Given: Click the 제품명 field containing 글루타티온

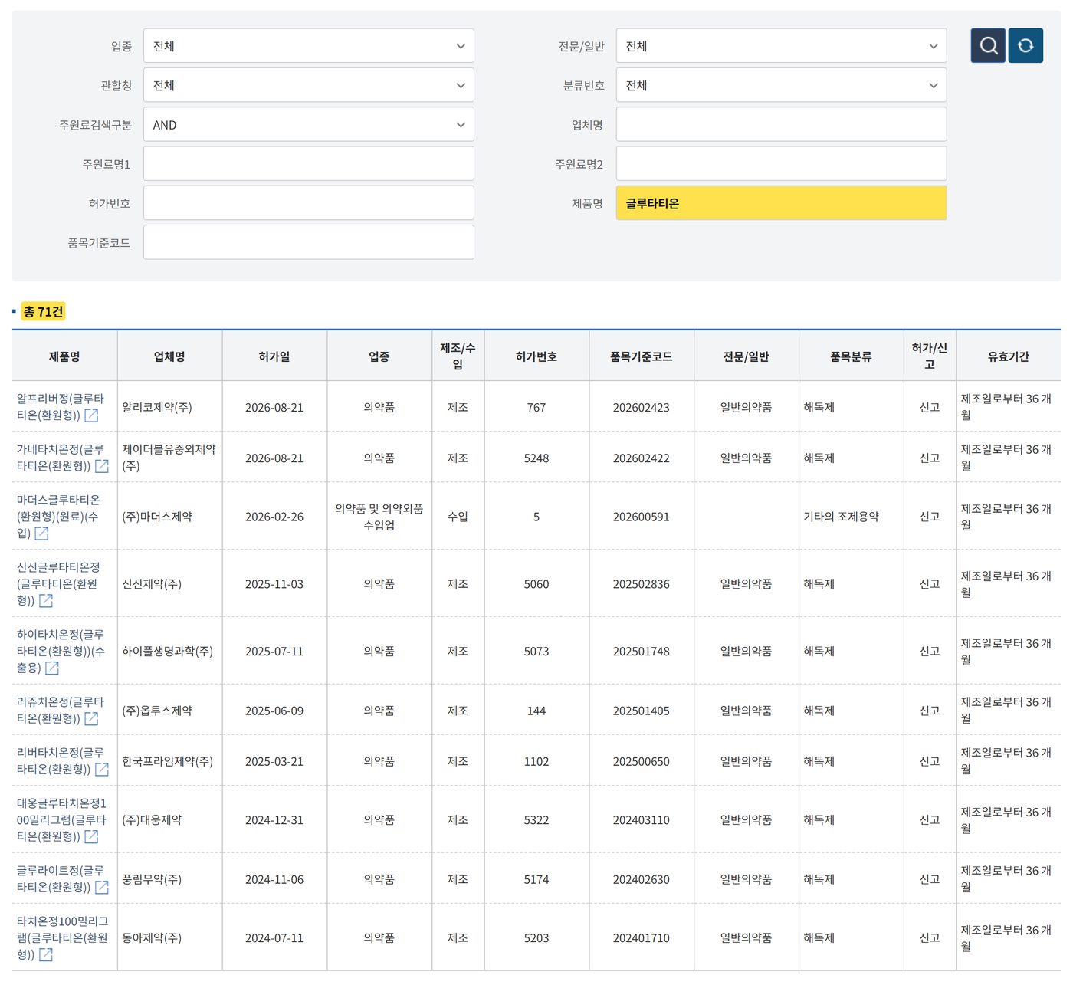Looking at the screenshot, I should click(781, 203).
